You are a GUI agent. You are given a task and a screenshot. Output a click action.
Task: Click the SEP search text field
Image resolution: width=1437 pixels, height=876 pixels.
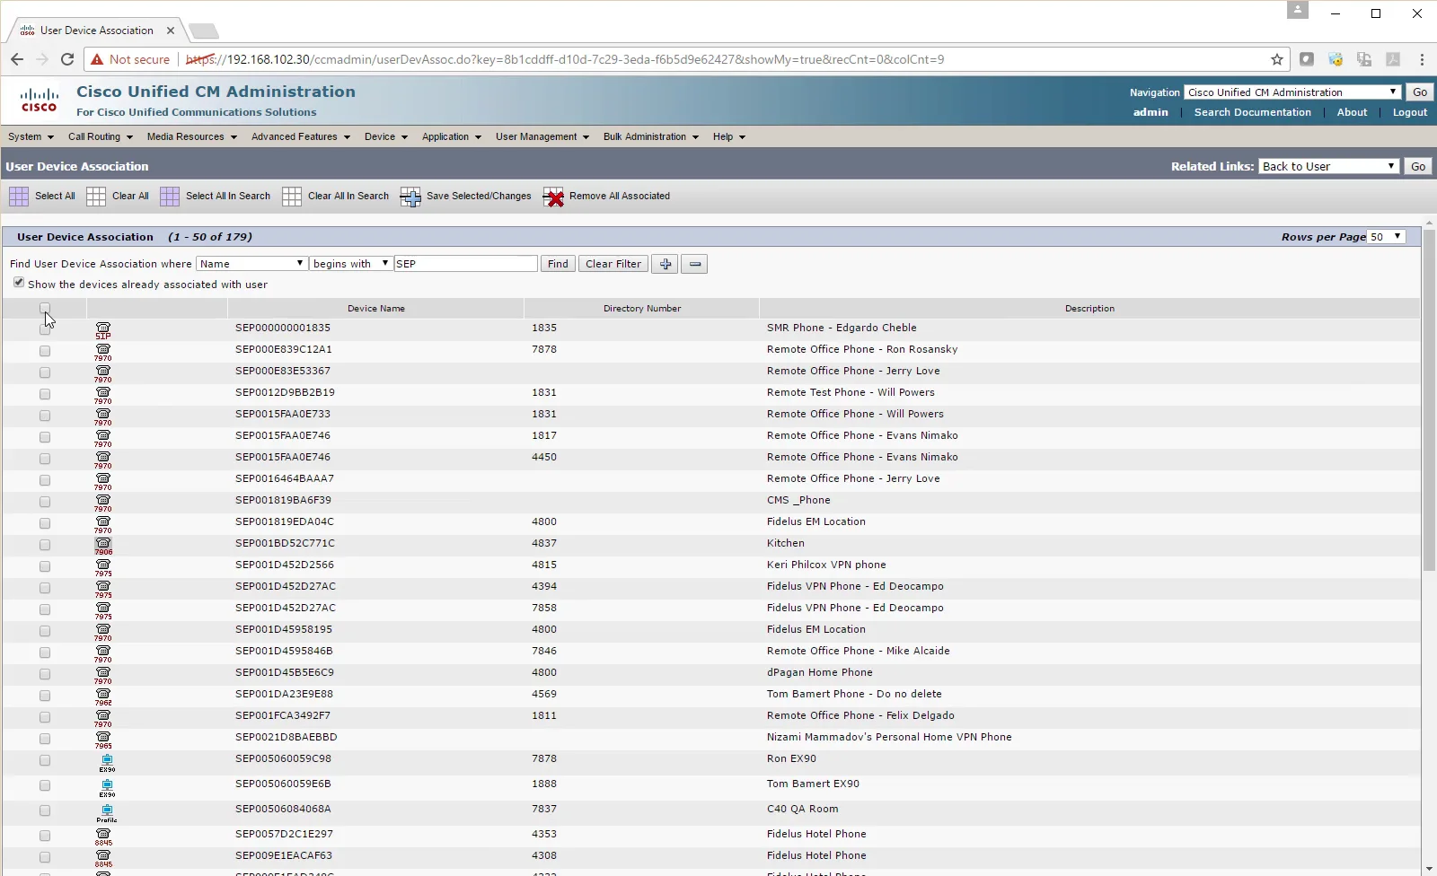(x=465, y=264)
